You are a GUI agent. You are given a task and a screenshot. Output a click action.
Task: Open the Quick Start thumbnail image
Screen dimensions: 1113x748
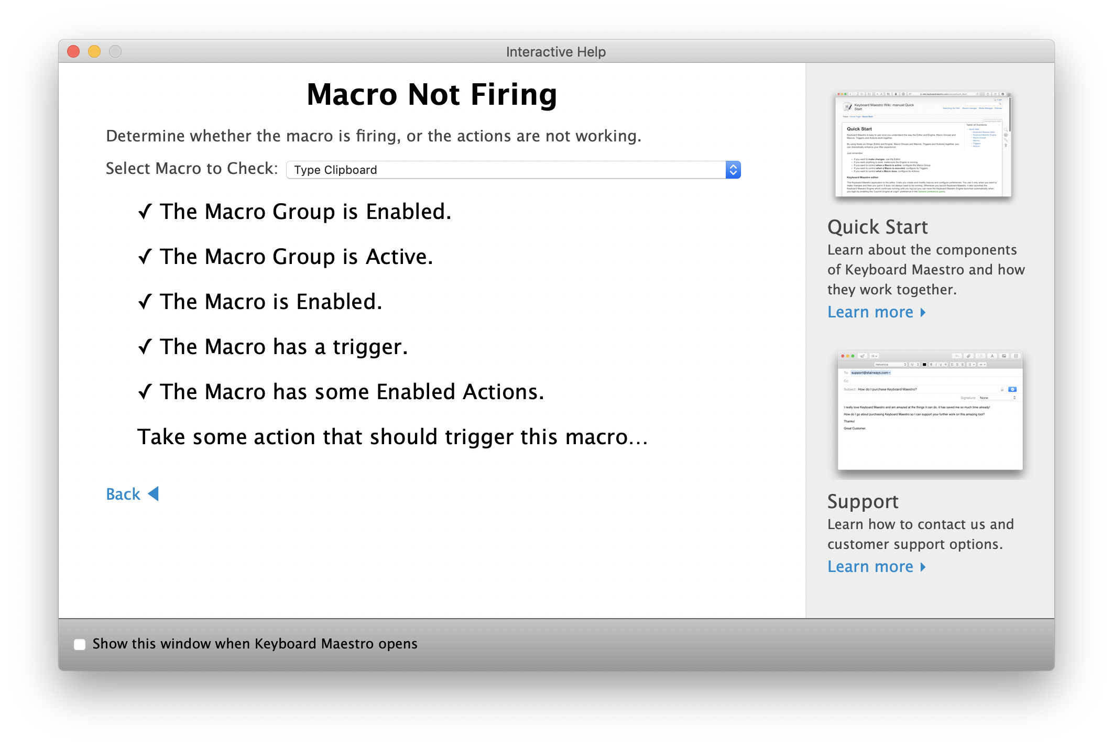tap(923, 145)
